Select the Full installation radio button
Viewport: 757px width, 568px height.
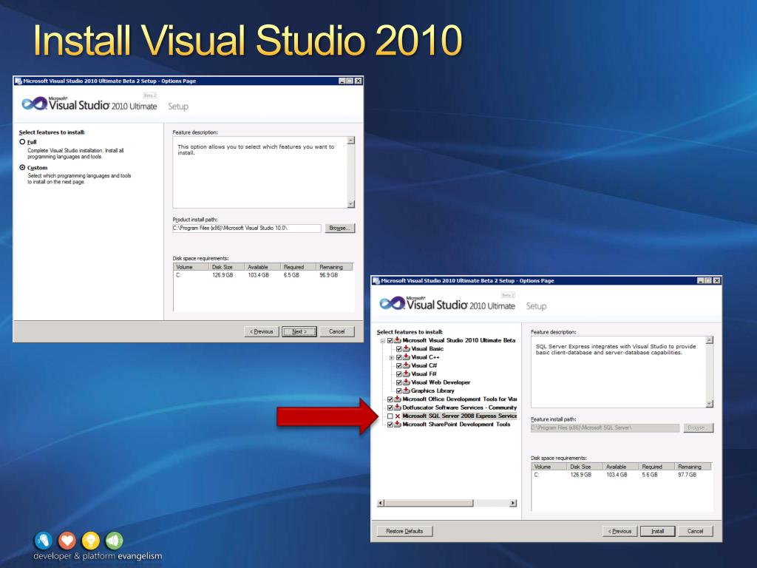[x=22, y=142]
